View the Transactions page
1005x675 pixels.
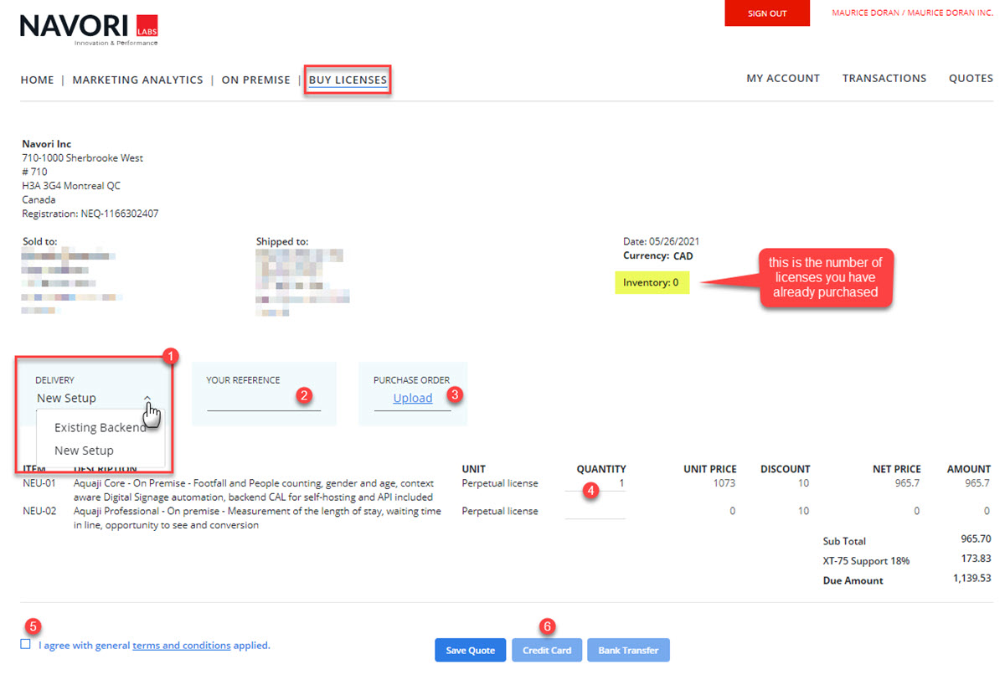pos(884,79)
